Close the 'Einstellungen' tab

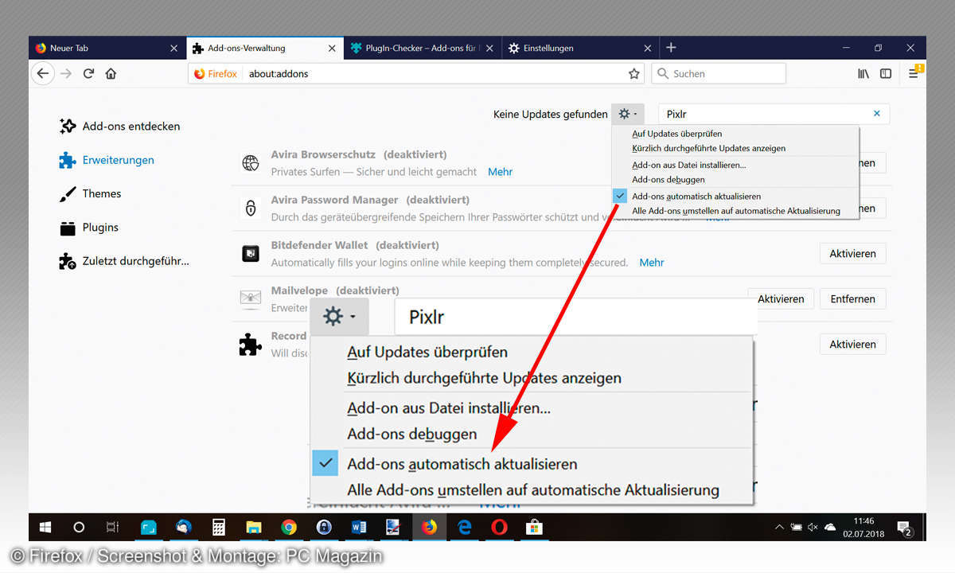pyautogui.click(x=646, y=48)
